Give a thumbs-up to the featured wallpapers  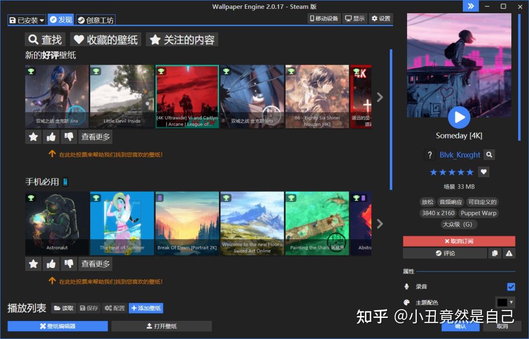(51, 136)
